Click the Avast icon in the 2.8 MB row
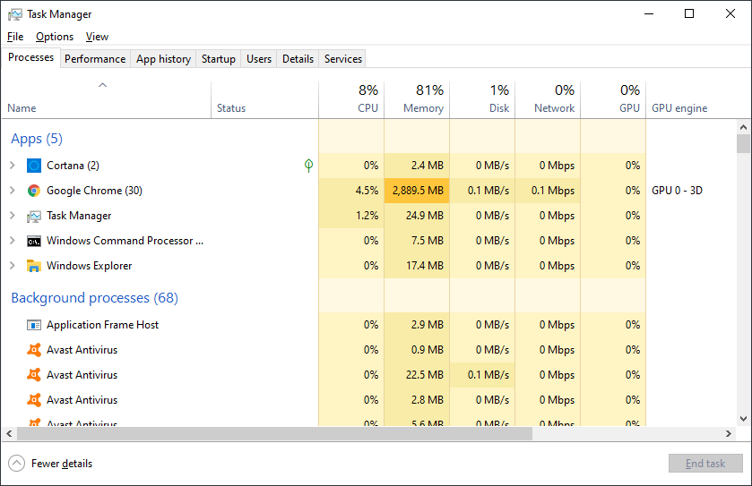This screenshot has height=486, width=752. (34, 400)
